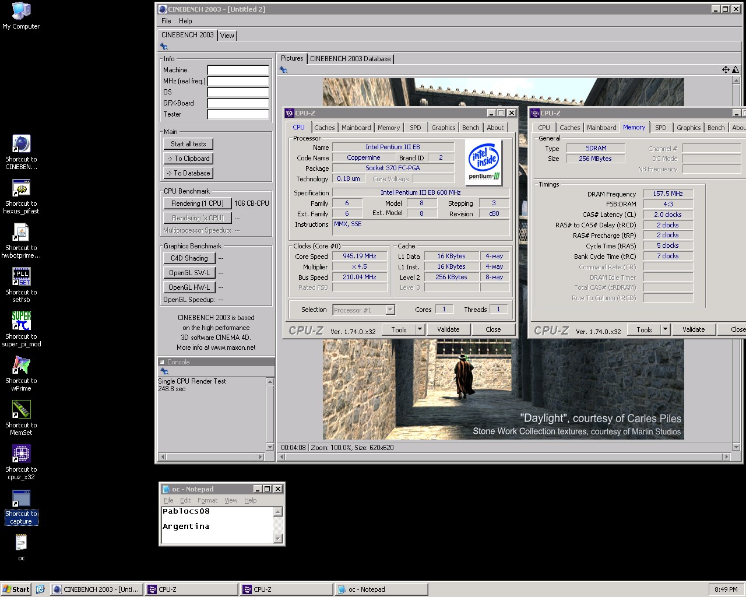The height and width of the screenshot is (597, 746).
Task: Switch to Caches tab in CPU-Z CPU window
Action: point(325,128)
